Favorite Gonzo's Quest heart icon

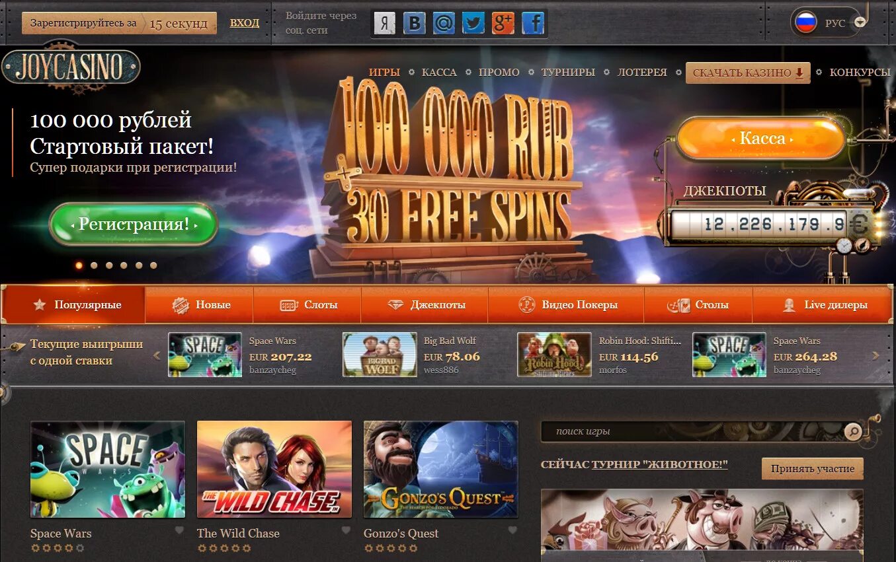point(512,530)
